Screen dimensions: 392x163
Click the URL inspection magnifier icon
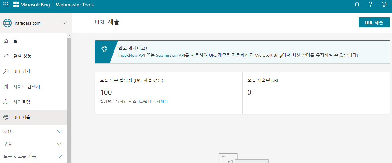click(6, 71)
